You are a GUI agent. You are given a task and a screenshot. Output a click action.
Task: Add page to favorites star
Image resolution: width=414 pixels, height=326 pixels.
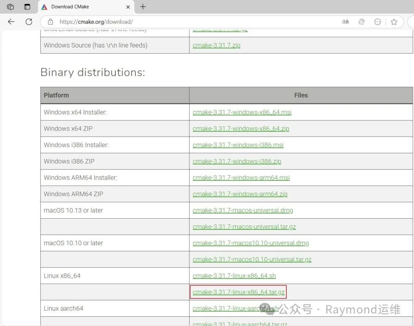pyautogui.click(x=394, y=21)
